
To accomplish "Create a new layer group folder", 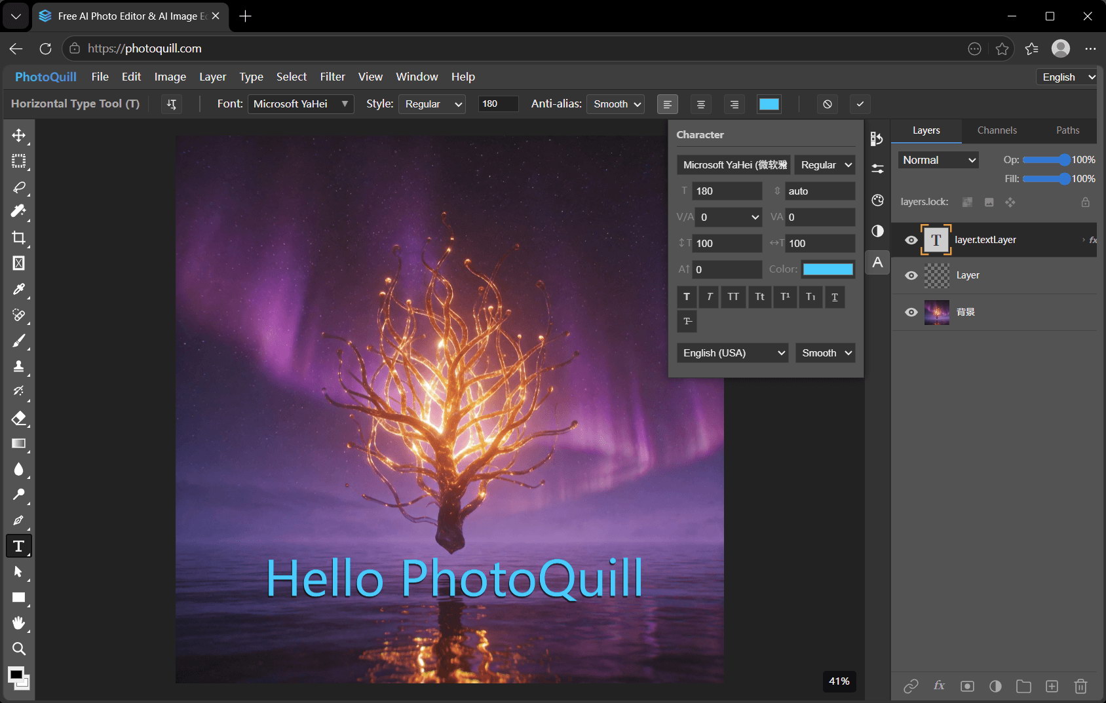I will pyautogui.click(x=1023, y=686).
